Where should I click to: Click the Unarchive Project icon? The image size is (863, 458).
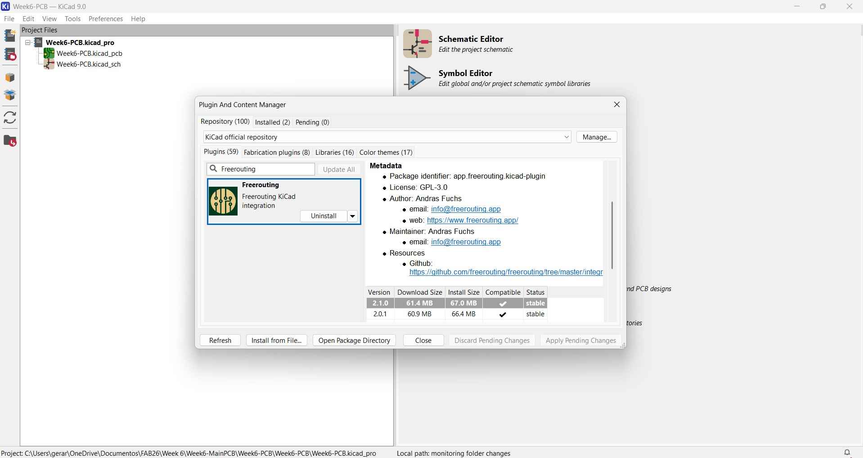click(x=10, y=95)
